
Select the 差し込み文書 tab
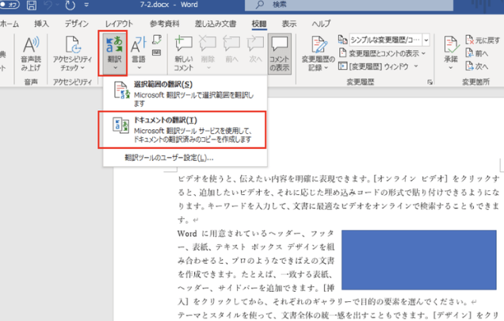(x=216, y=24)
